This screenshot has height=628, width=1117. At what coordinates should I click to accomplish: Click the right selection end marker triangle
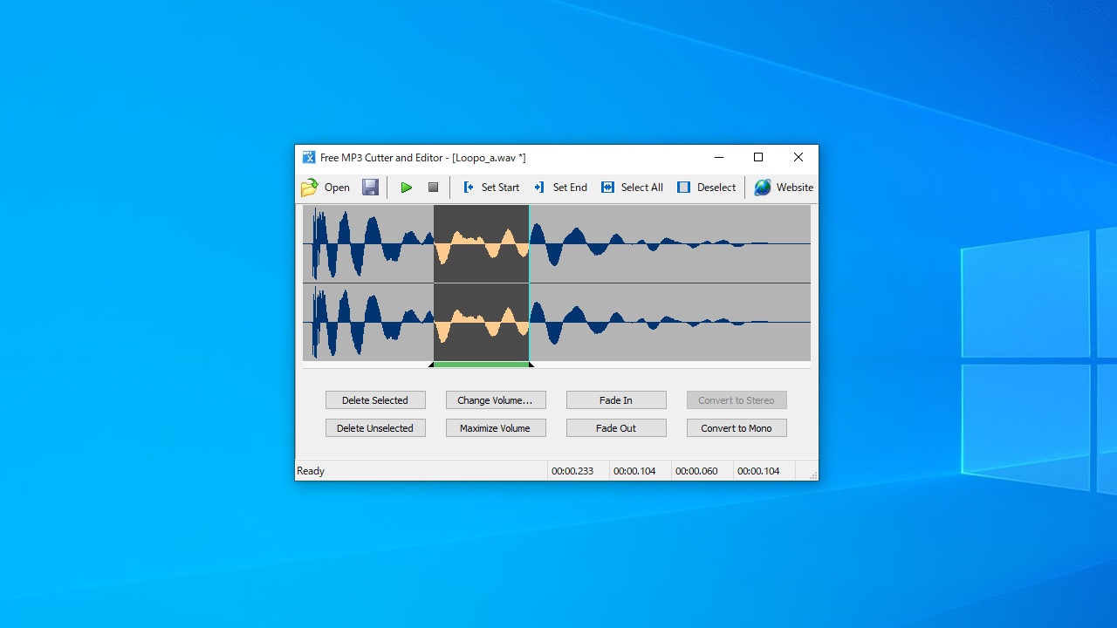pyautogui.click(x=531, y=365)
